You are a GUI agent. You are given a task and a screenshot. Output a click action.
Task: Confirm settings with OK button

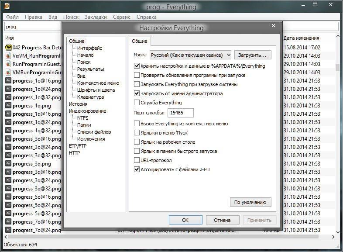(x=185, y=220)
